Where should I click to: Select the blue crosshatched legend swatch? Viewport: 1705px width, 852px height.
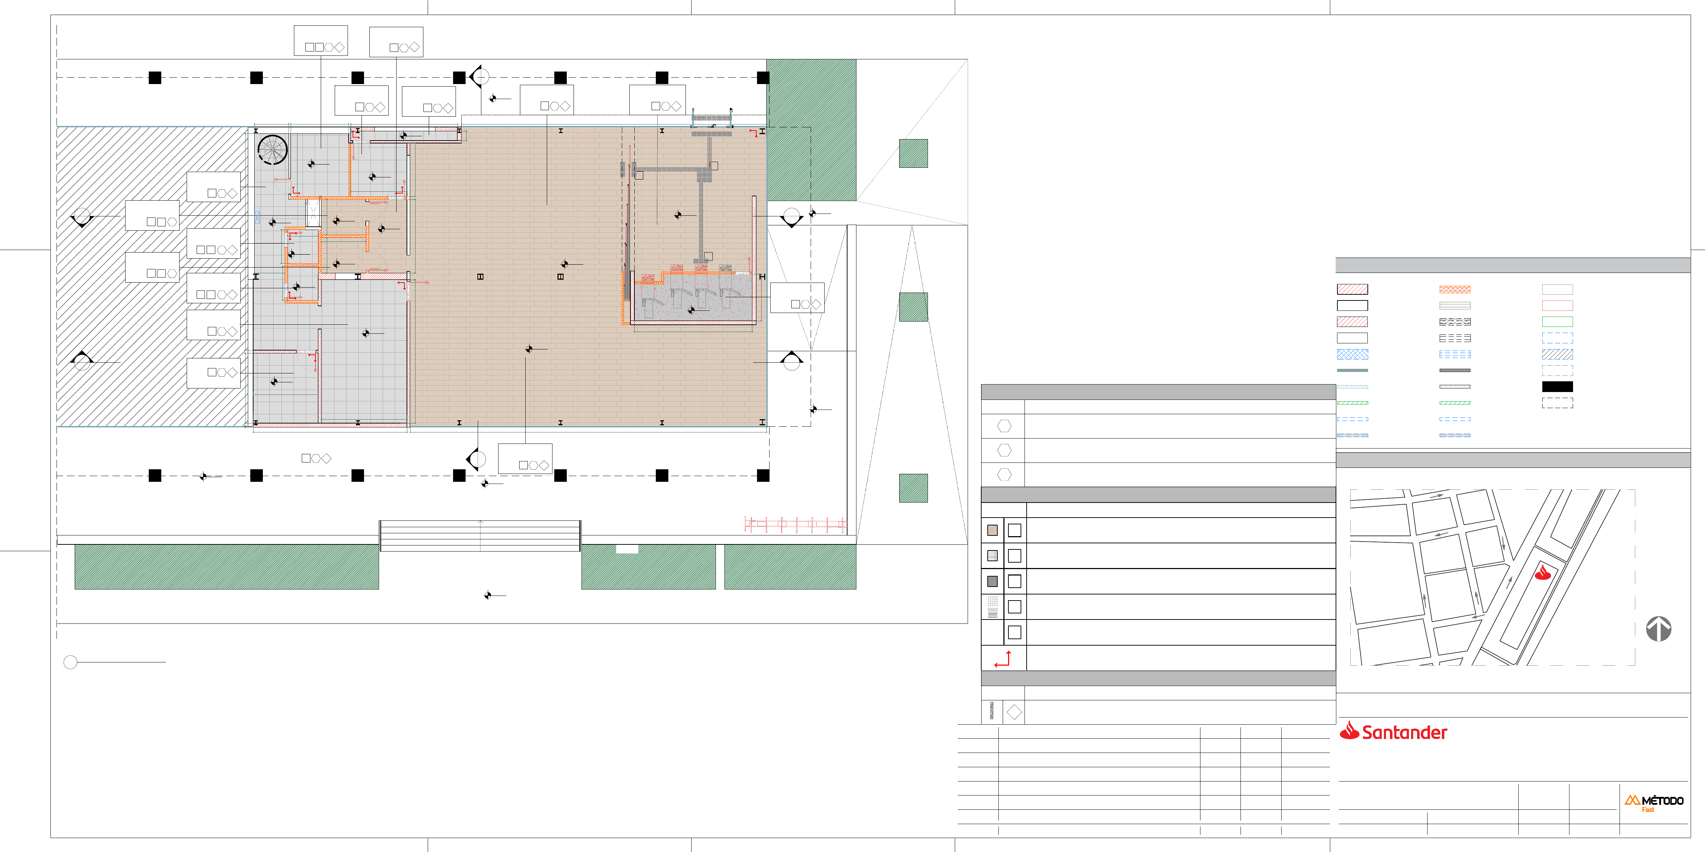(1352, 354)
